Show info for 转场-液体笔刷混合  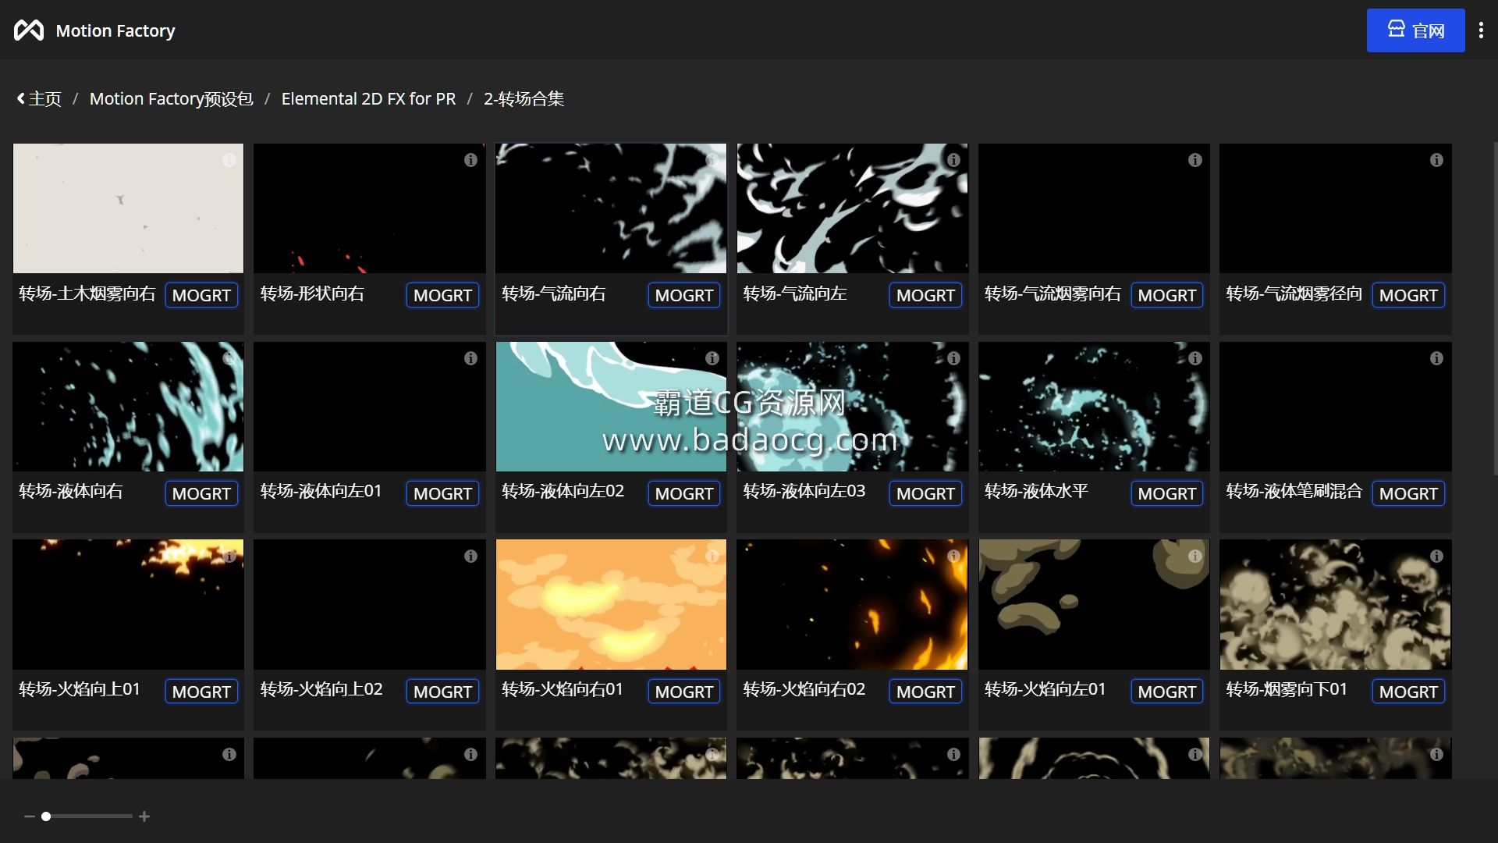click(x=1436, y=358)
